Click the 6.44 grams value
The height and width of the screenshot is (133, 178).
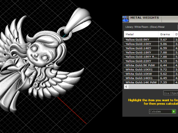click(x=164, y=65)
